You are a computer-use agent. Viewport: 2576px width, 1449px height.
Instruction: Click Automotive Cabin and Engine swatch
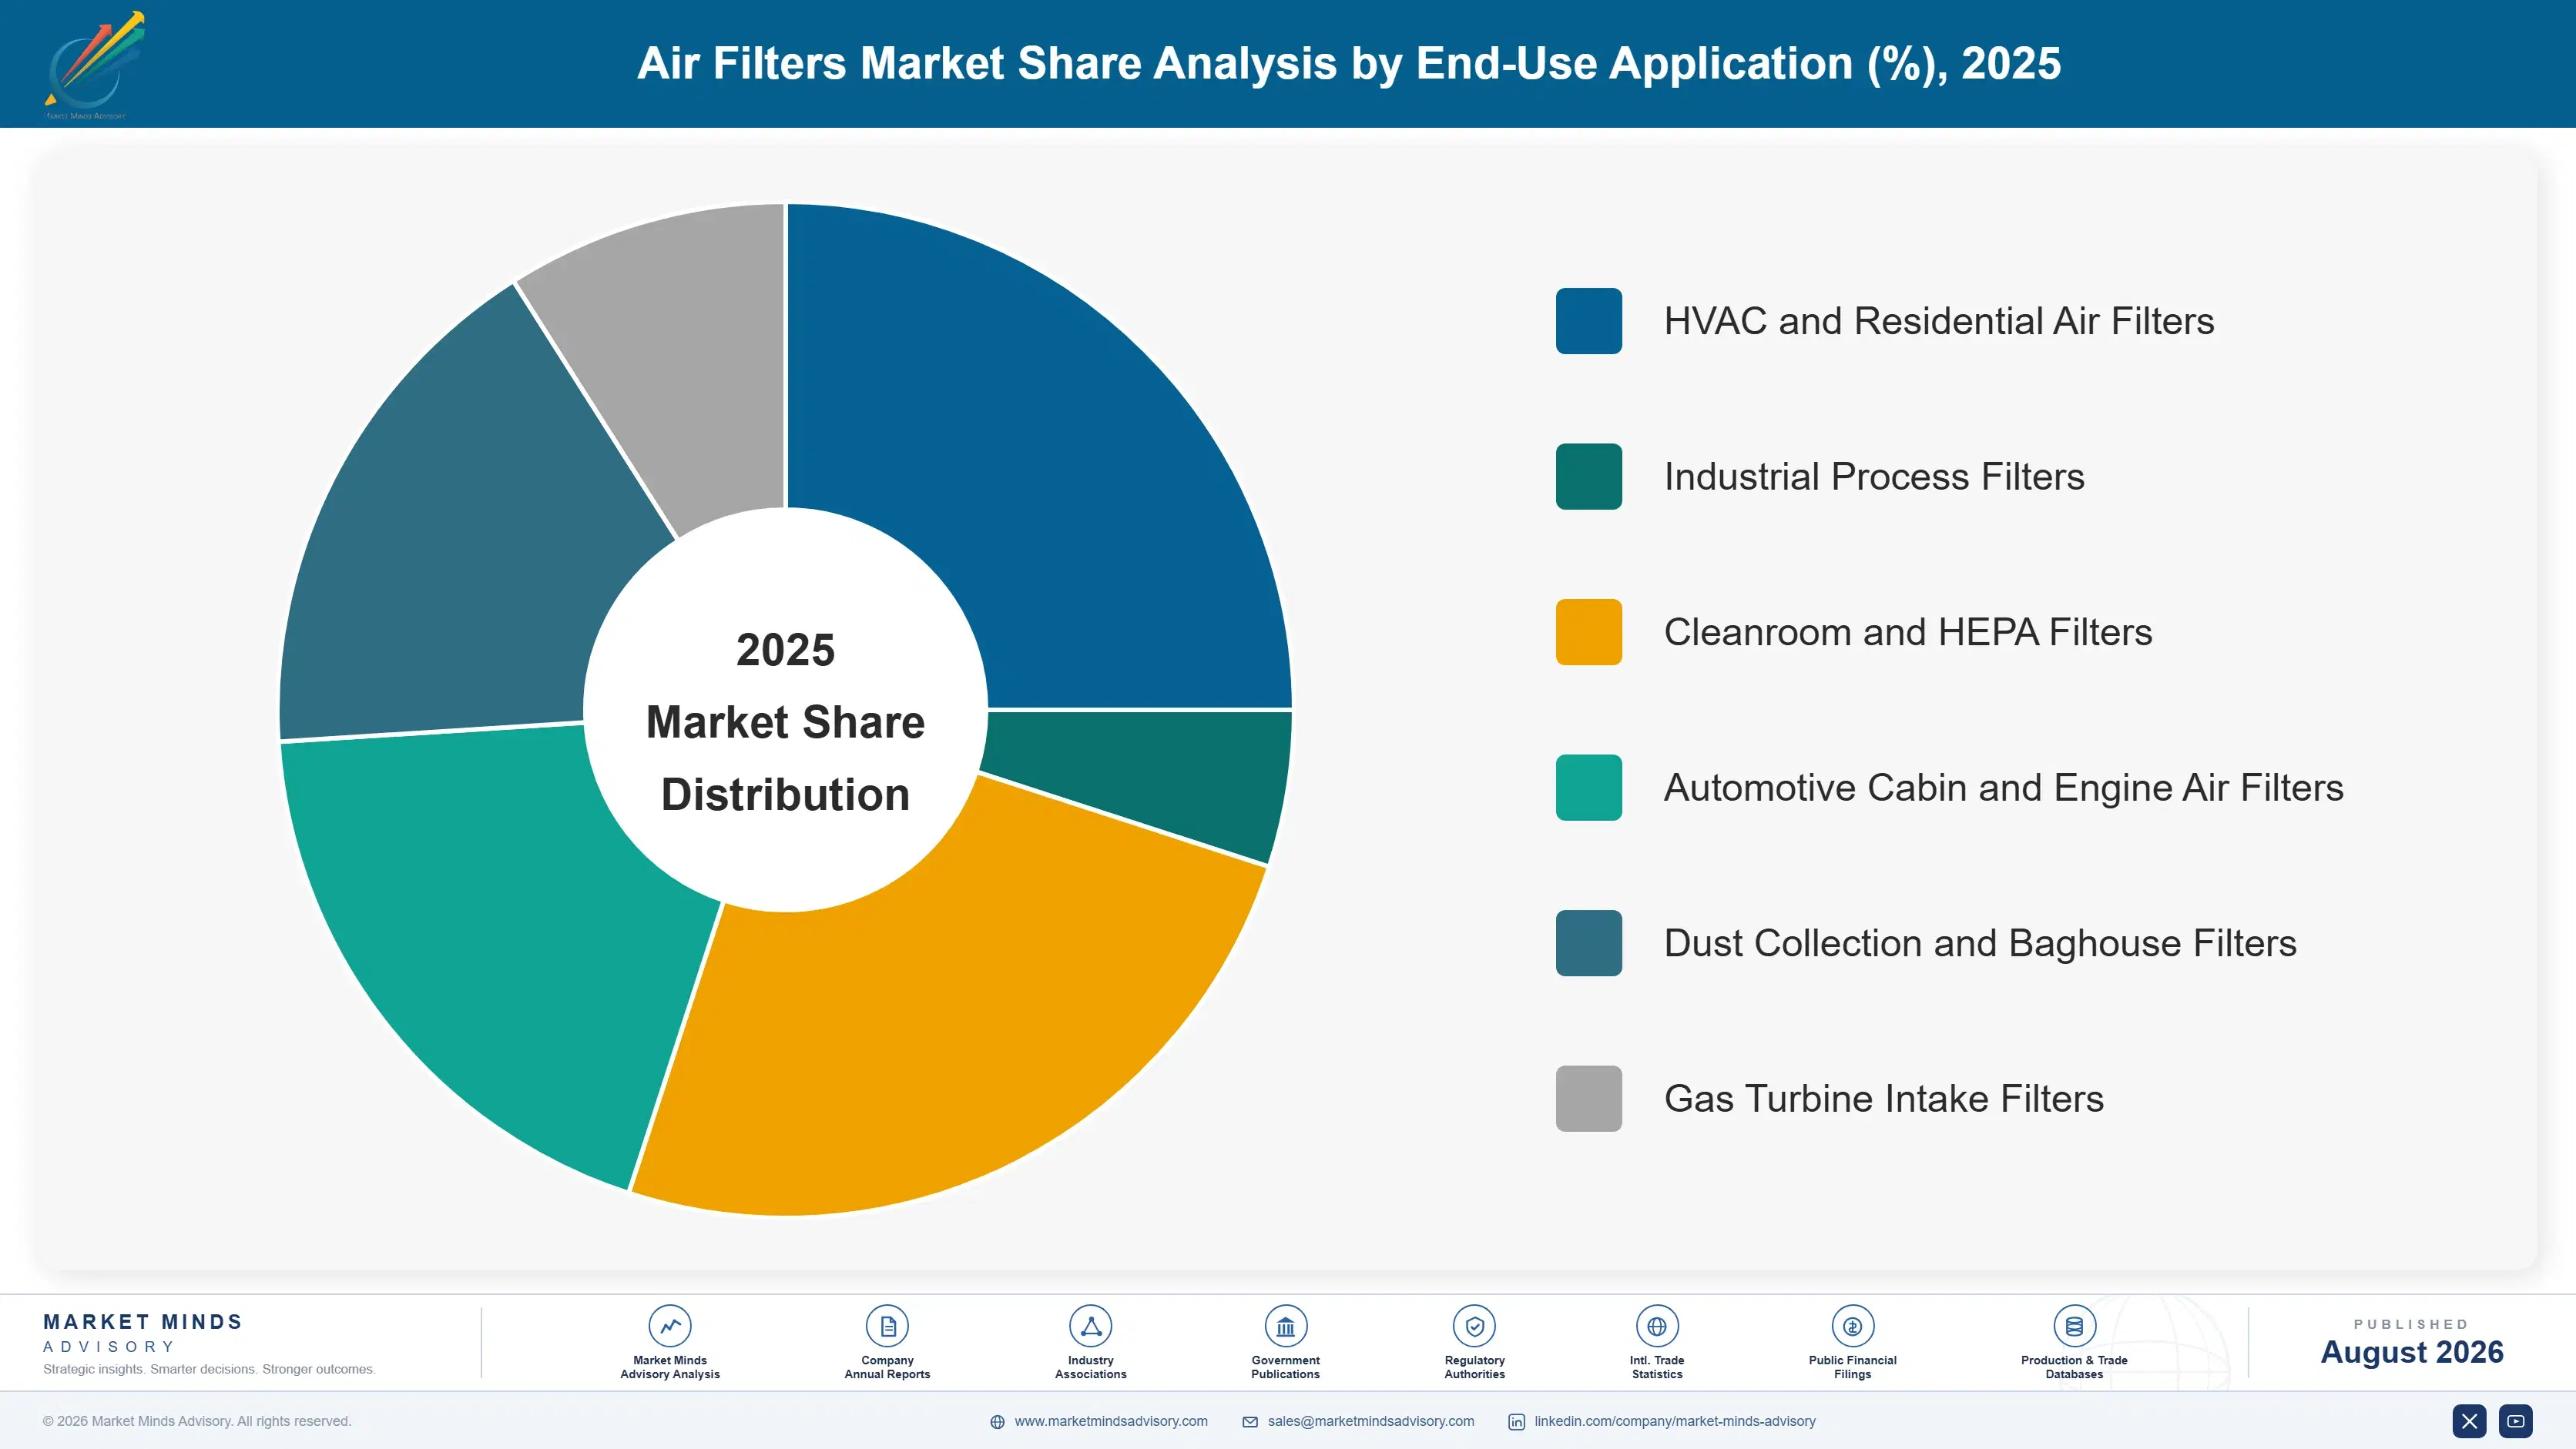(x=1588, y=788)
